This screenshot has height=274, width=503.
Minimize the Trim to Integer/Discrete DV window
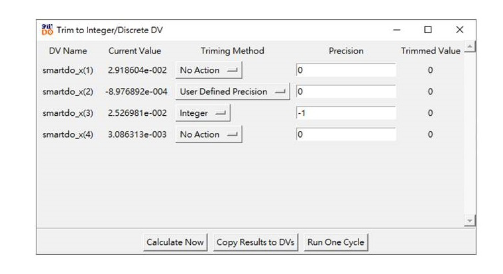point(397,30)
